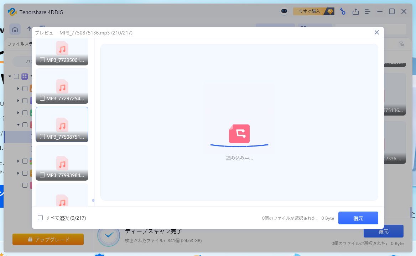416x256 pixels.
Task: Collapse the expanded red category tree node
Action: click(18, 125)
